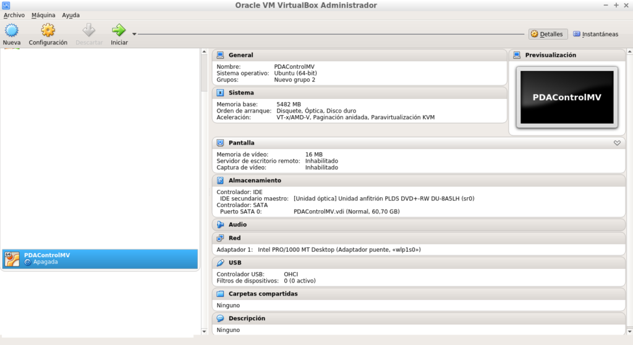Click the Pantalla section icon
633x345 pixels.
[x=220, y=143]
